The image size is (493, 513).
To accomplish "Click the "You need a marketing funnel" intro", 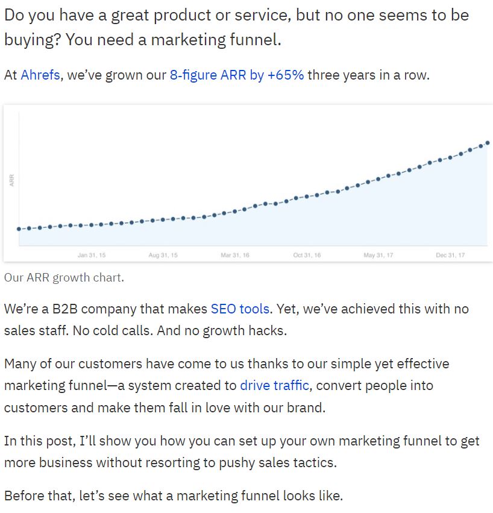I will point(174,40).
